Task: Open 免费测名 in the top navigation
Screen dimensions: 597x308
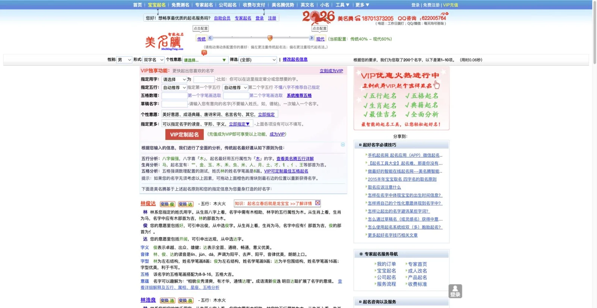Action: [x=180, y=5]
